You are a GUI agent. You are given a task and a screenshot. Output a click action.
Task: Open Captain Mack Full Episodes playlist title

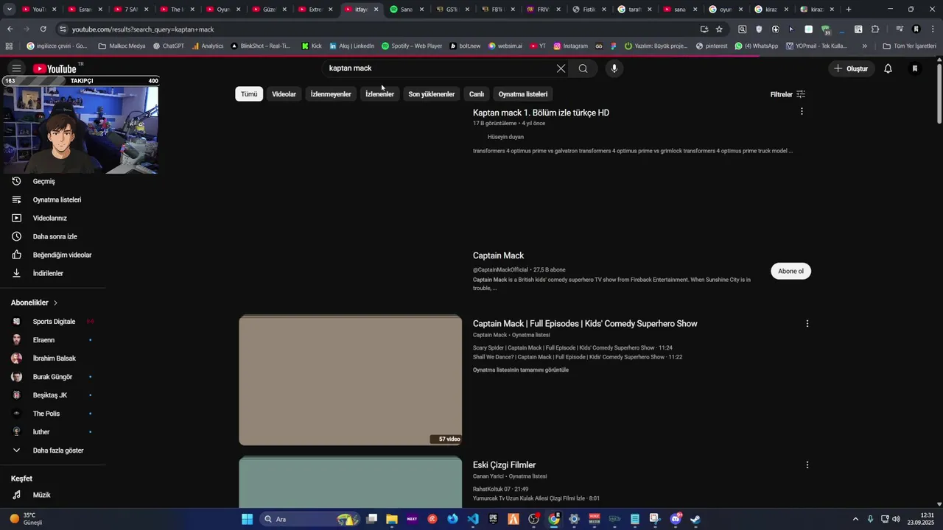click(x=585, y=324)
